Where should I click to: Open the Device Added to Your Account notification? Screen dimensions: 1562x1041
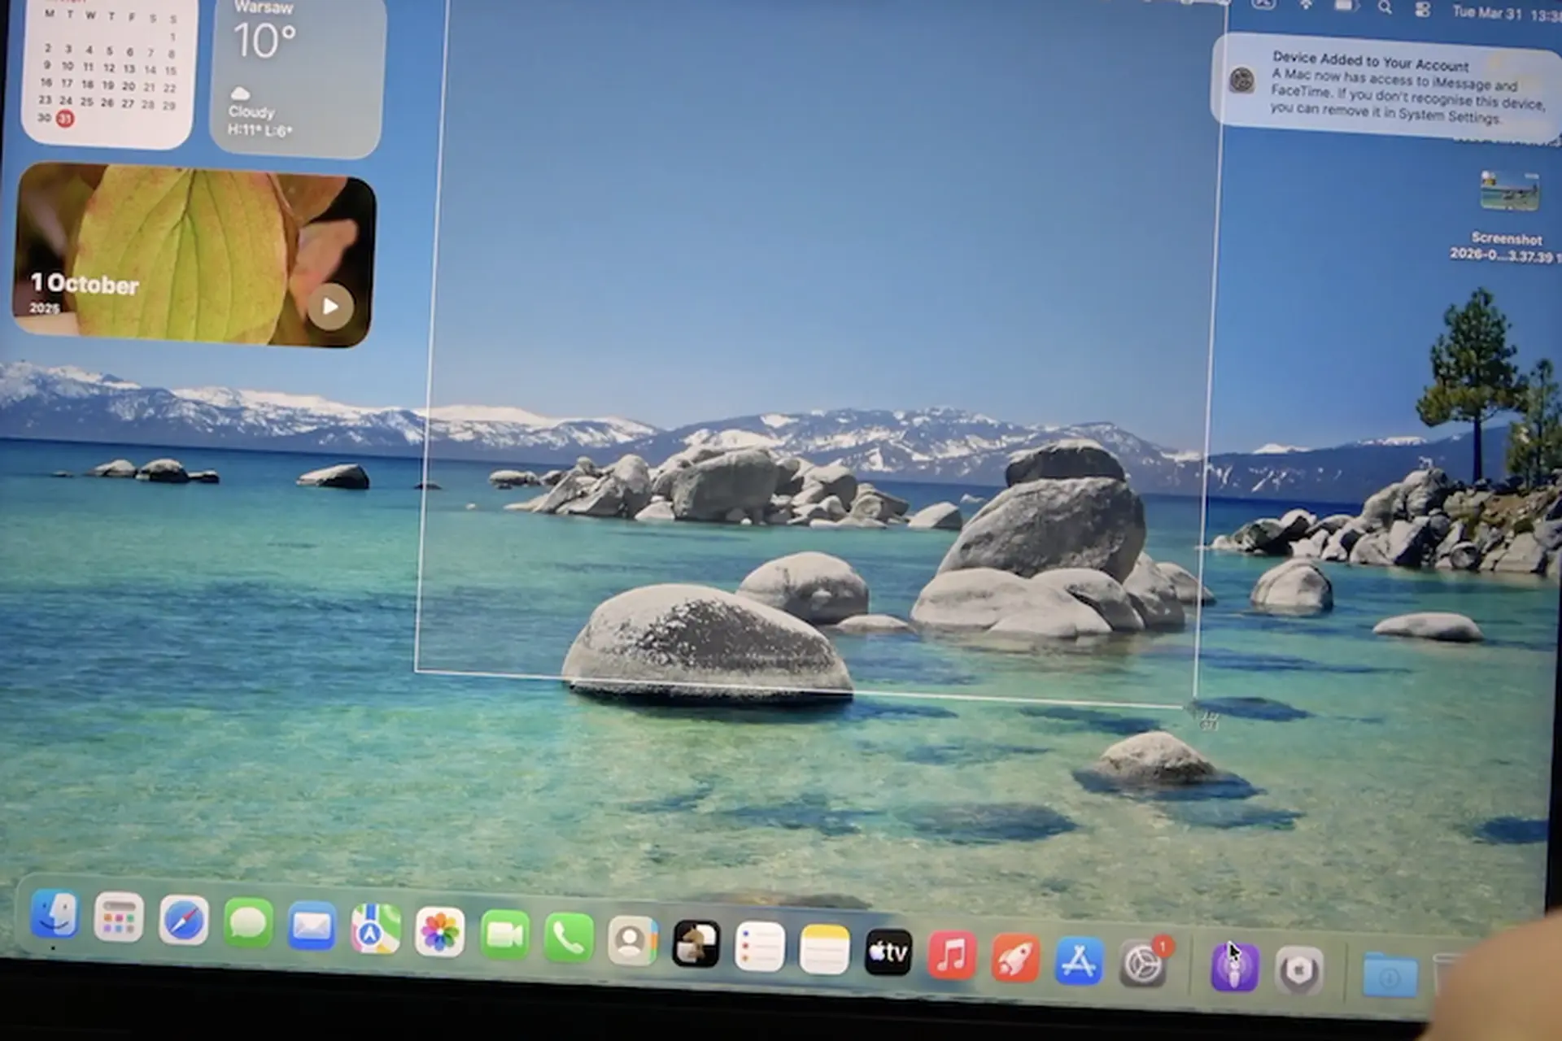tap(1386, 88)
